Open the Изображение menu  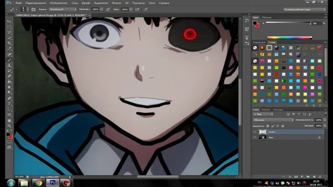pos(59,3)
